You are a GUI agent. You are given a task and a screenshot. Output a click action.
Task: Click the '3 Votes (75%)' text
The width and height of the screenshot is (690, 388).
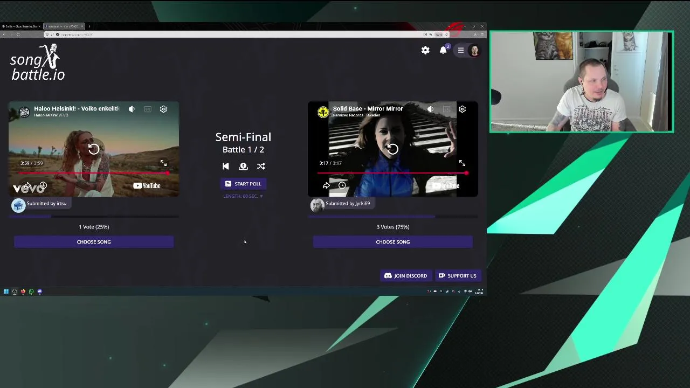(x=392, y=227)
